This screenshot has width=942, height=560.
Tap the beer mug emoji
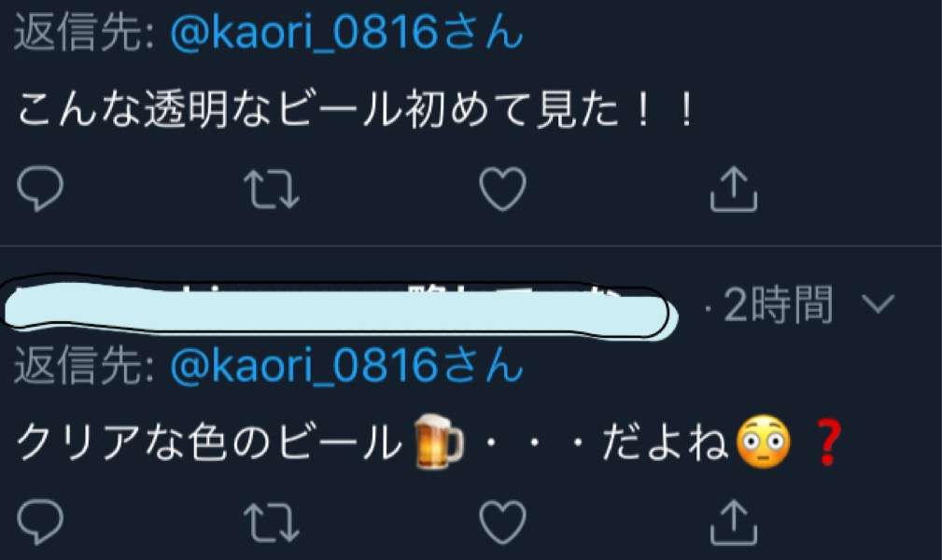pos(439,442)
